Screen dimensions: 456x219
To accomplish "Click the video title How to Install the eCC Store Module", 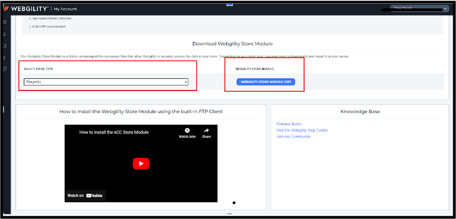I will click(114, 132).
